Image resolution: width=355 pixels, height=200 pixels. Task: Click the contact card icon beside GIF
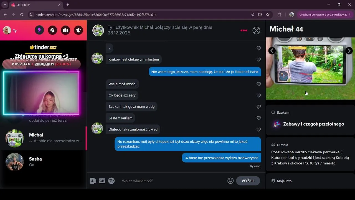[93, 181]
